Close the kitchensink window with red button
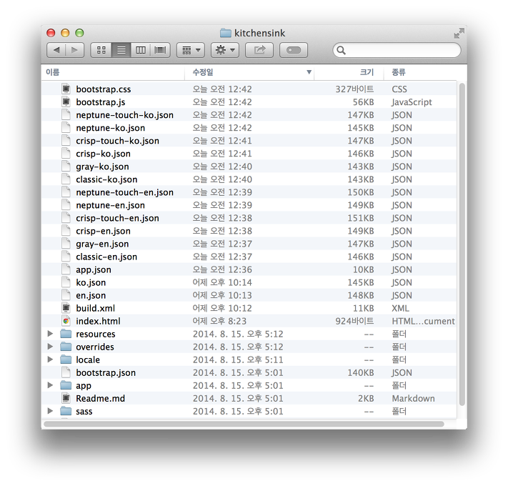The image size is (508, 486). coord(51,33)
